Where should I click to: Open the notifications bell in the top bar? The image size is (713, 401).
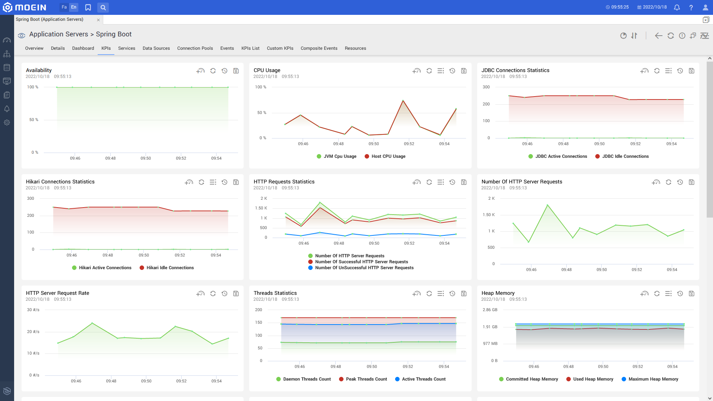677,7
